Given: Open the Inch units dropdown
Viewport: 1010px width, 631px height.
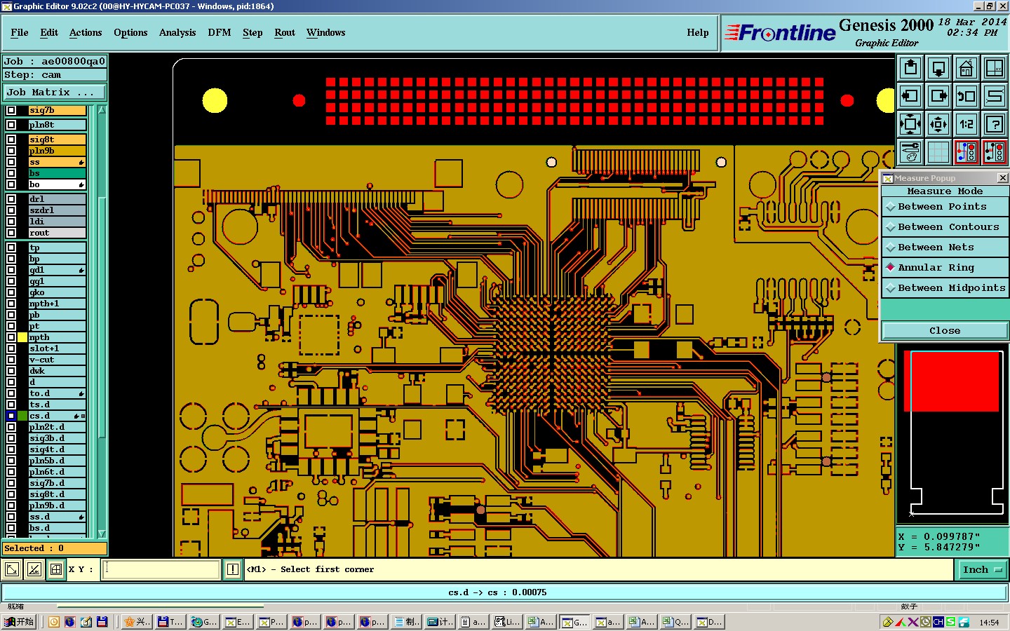Looking at the screenshot, I should [x=982, y=570].
